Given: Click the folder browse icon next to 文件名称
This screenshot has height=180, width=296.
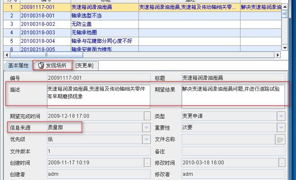Looking at the screenshot, I should tap(280, 139).
